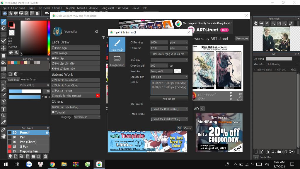Open the Tệp(F) menu
The width and height of the screenshot is (300, 169).
[5, 8]
